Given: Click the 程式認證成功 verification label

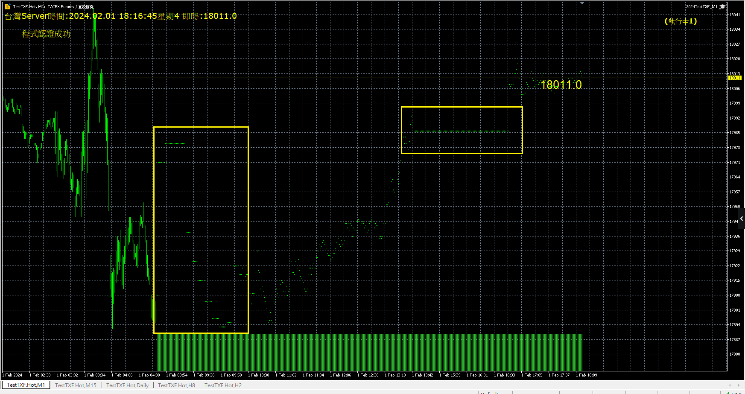Looking at the screenshot, I should [x=46, y=34].
